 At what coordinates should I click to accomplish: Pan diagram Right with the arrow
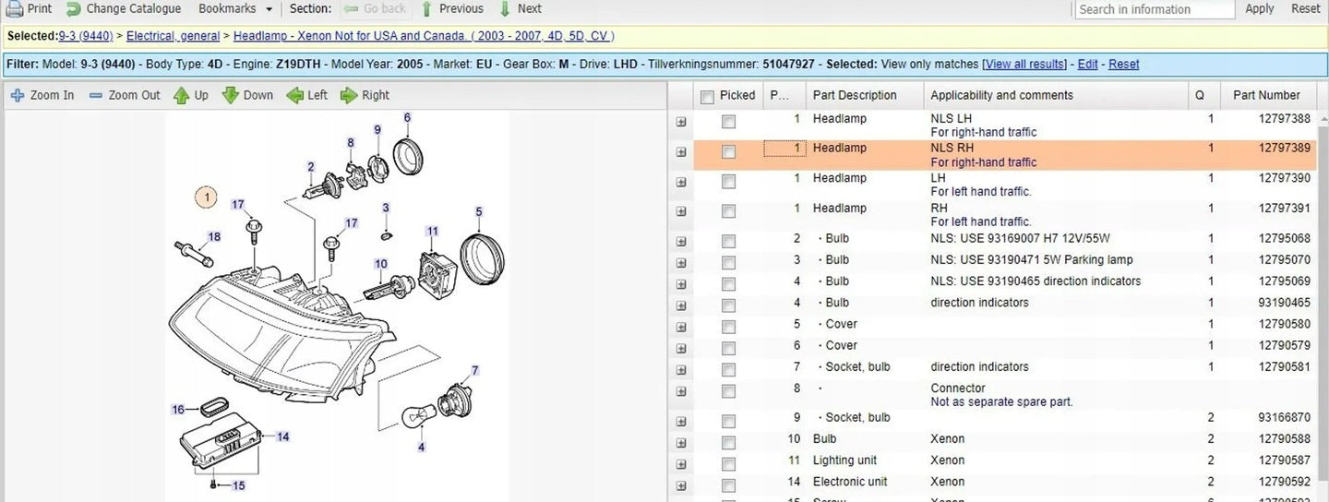pos(349,95)
